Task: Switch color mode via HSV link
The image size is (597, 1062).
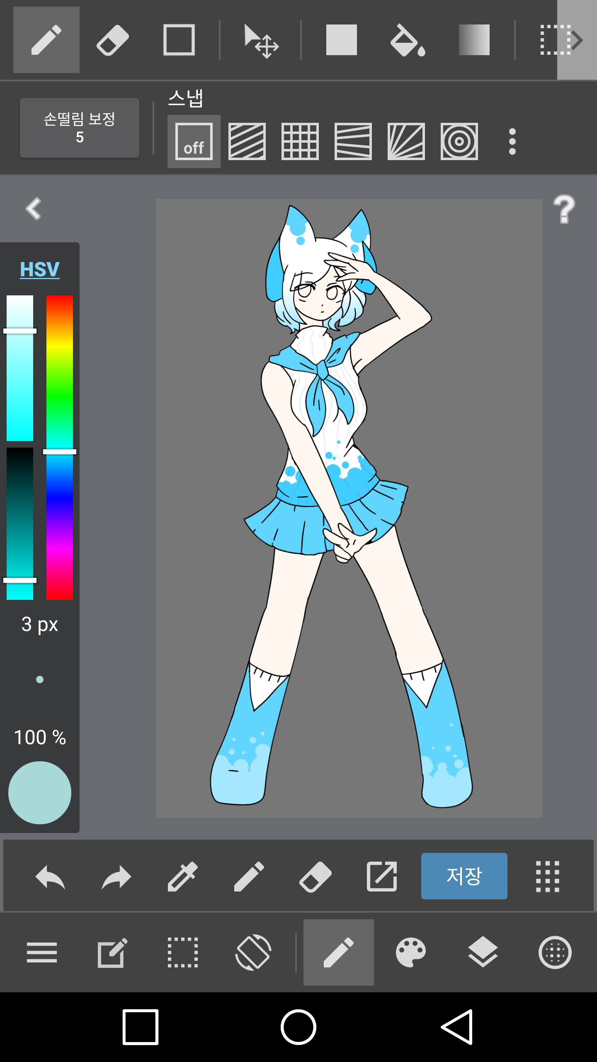Action: point(40,269)
